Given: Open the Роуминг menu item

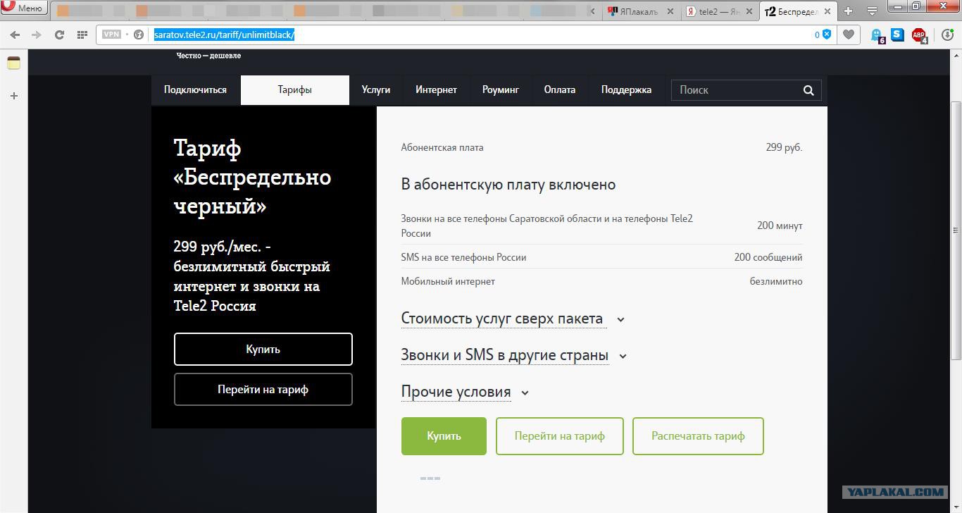Looking at the screenshot, I should pyautogui.click(x=501, y=90).
